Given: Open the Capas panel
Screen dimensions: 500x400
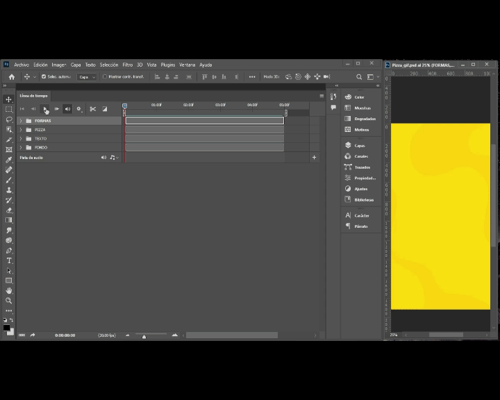Looking at the screenshot, I should [361, 145].
